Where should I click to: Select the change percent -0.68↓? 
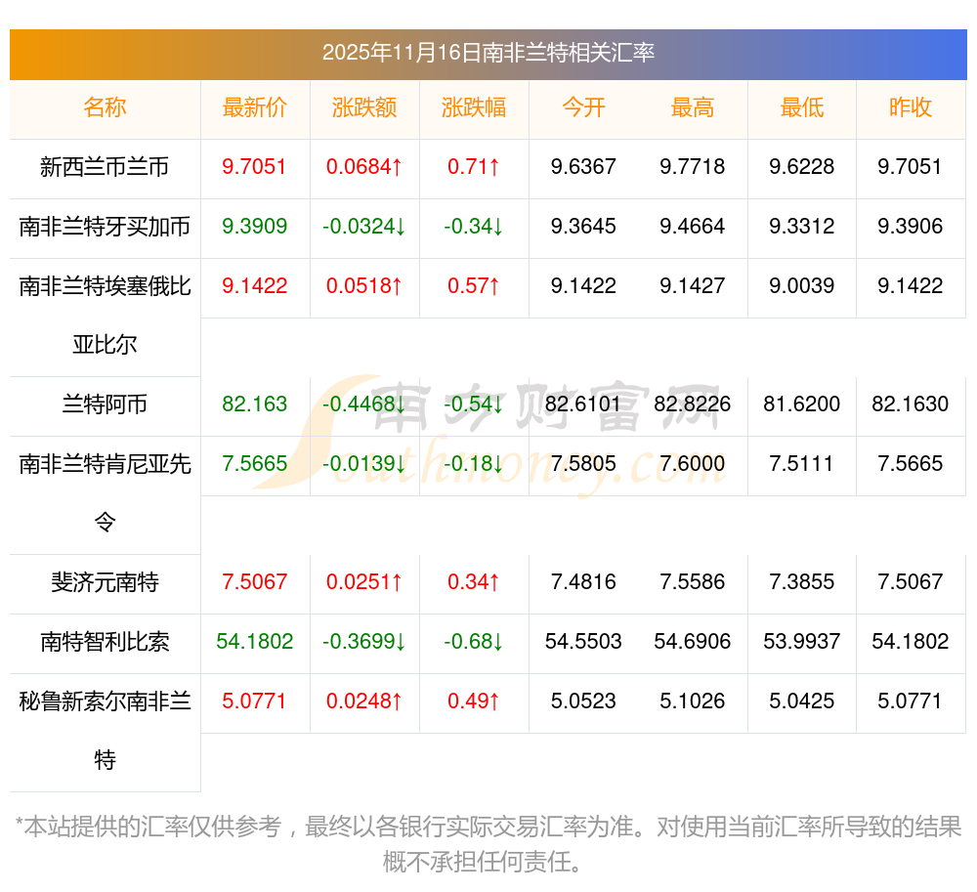tap(474, 642)
